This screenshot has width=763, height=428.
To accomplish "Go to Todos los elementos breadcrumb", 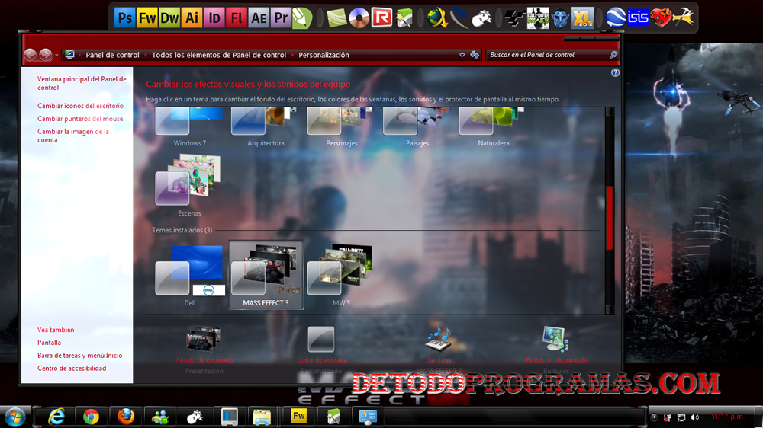I will (x=218, y=55).
